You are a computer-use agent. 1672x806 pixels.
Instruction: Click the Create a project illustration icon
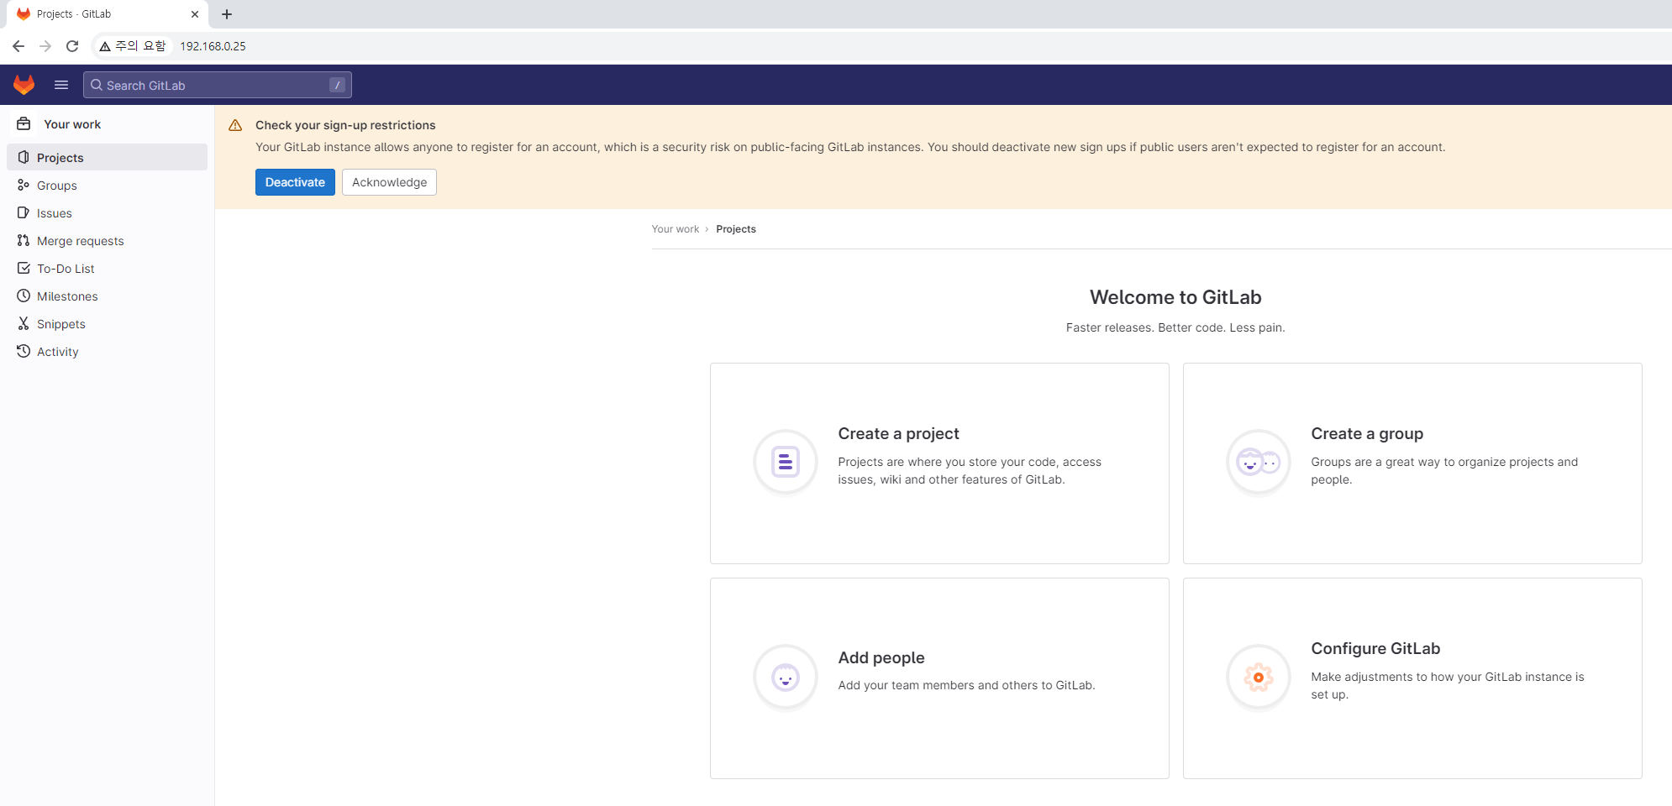point(786,462)
